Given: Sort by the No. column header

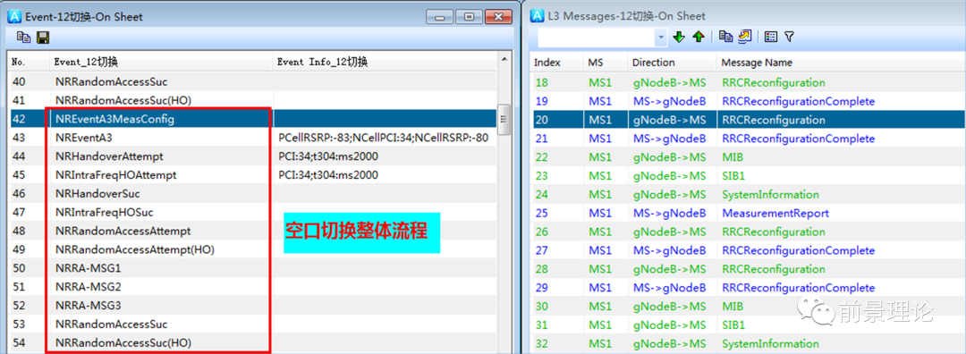Looking at the screenshot, I should point(29,62).
